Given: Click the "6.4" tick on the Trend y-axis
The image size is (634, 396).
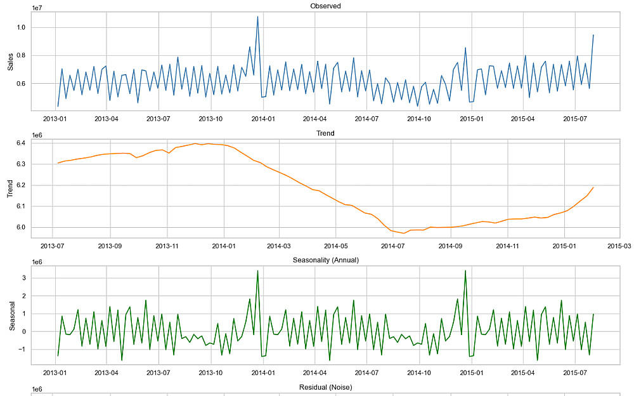Looking at the screenshot, I should click(x=21, y=143).
